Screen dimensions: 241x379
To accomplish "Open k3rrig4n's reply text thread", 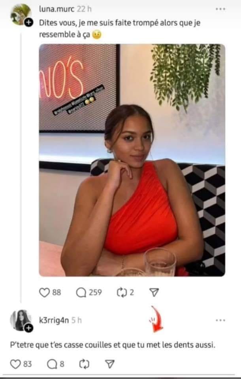I will click(113, 345).
